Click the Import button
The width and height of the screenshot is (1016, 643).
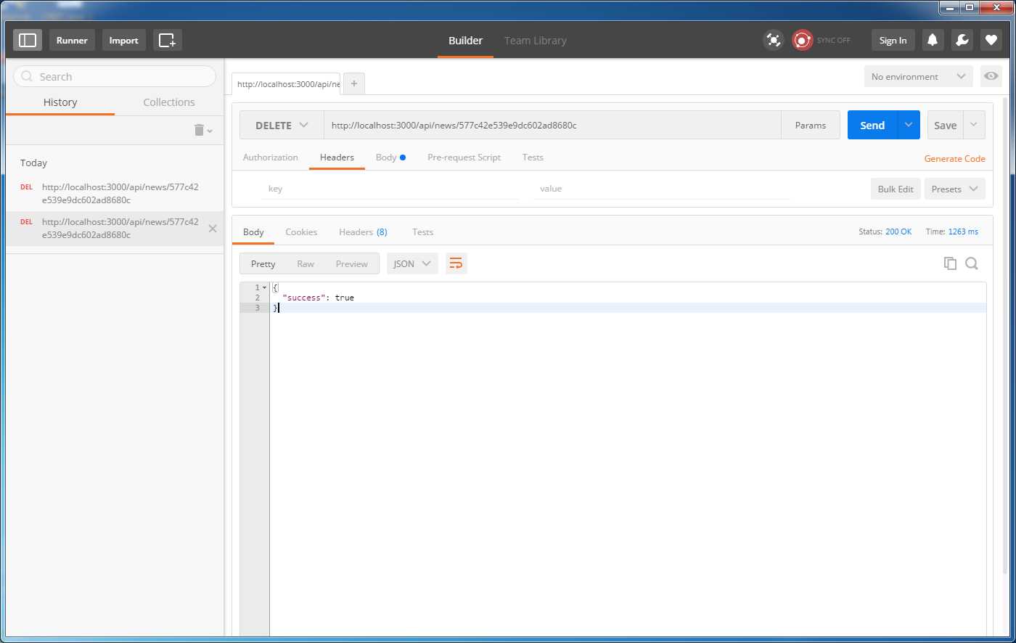(x=123, y=40)
